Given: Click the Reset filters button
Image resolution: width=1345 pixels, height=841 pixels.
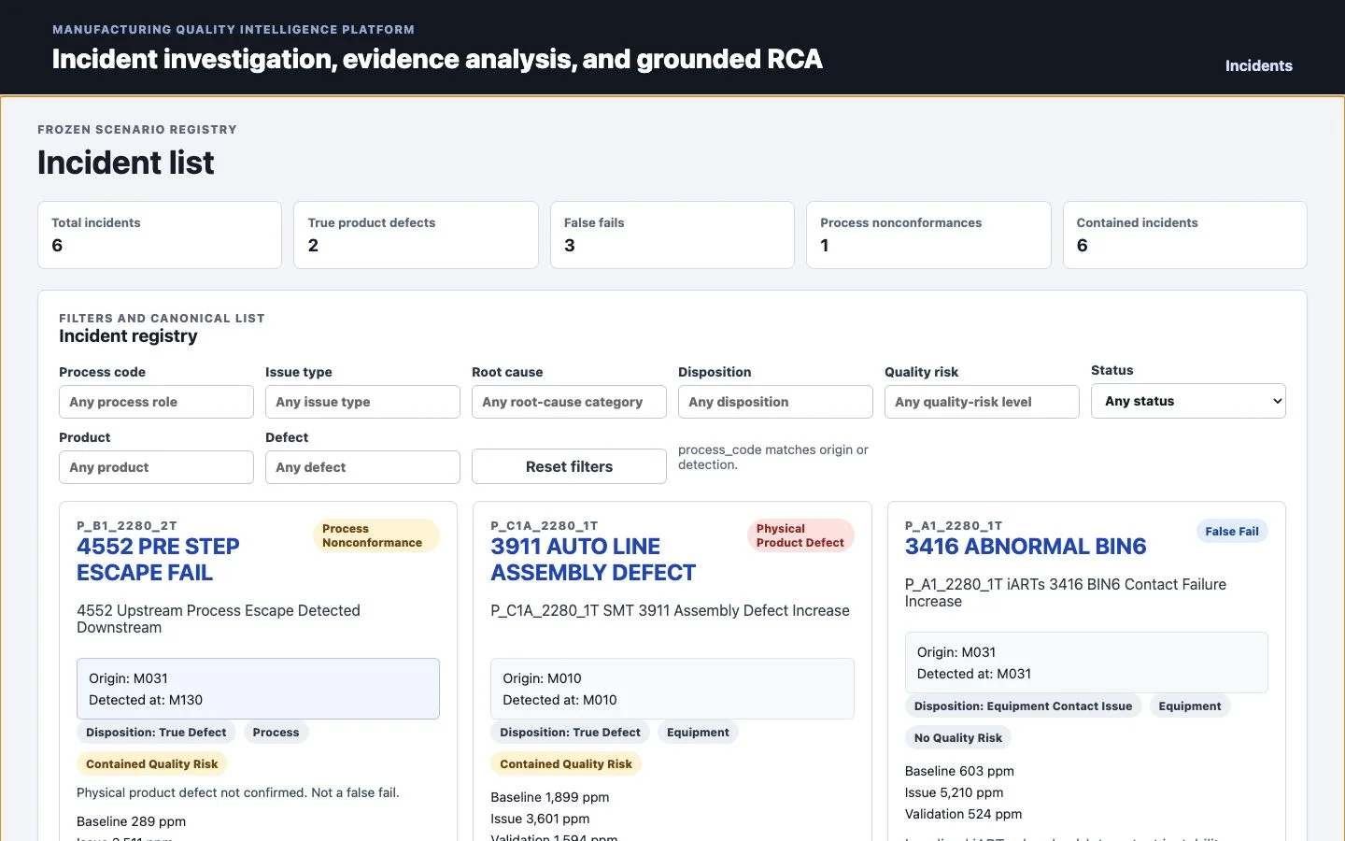Looking at the screenshot, I should point(569,466).
